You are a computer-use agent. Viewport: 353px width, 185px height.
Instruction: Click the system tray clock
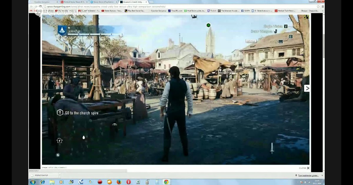[x=317, y=182]
